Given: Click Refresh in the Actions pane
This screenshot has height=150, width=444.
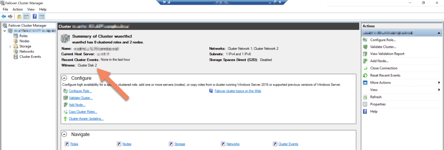Looking at the screenshot, I should (x=375, y=97).
